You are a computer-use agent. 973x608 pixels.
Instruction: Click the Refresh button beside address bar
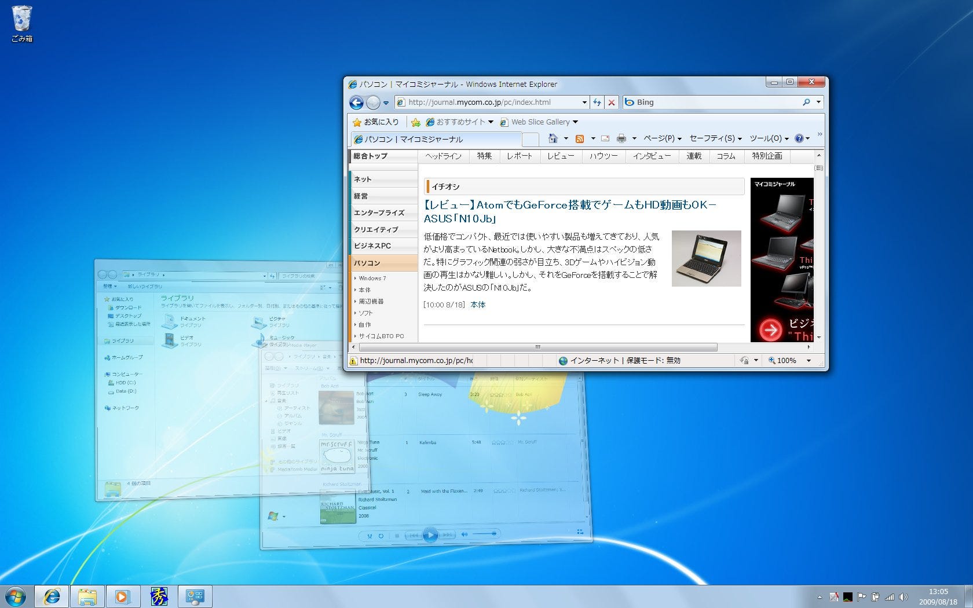[597, 102]
